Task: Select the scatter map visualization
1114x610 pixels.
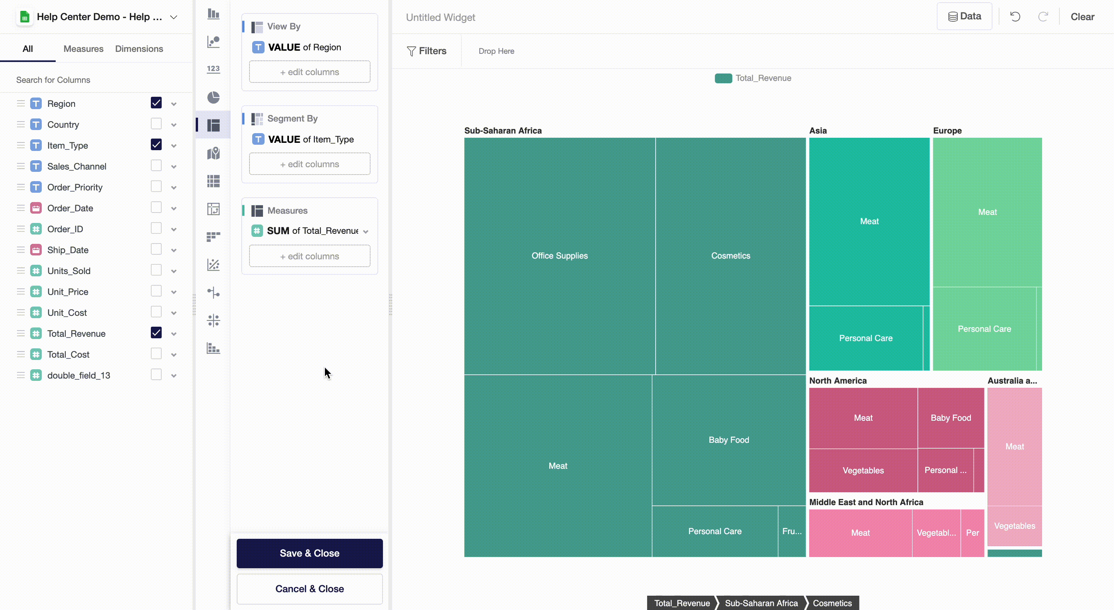Action: click(213, 153)
